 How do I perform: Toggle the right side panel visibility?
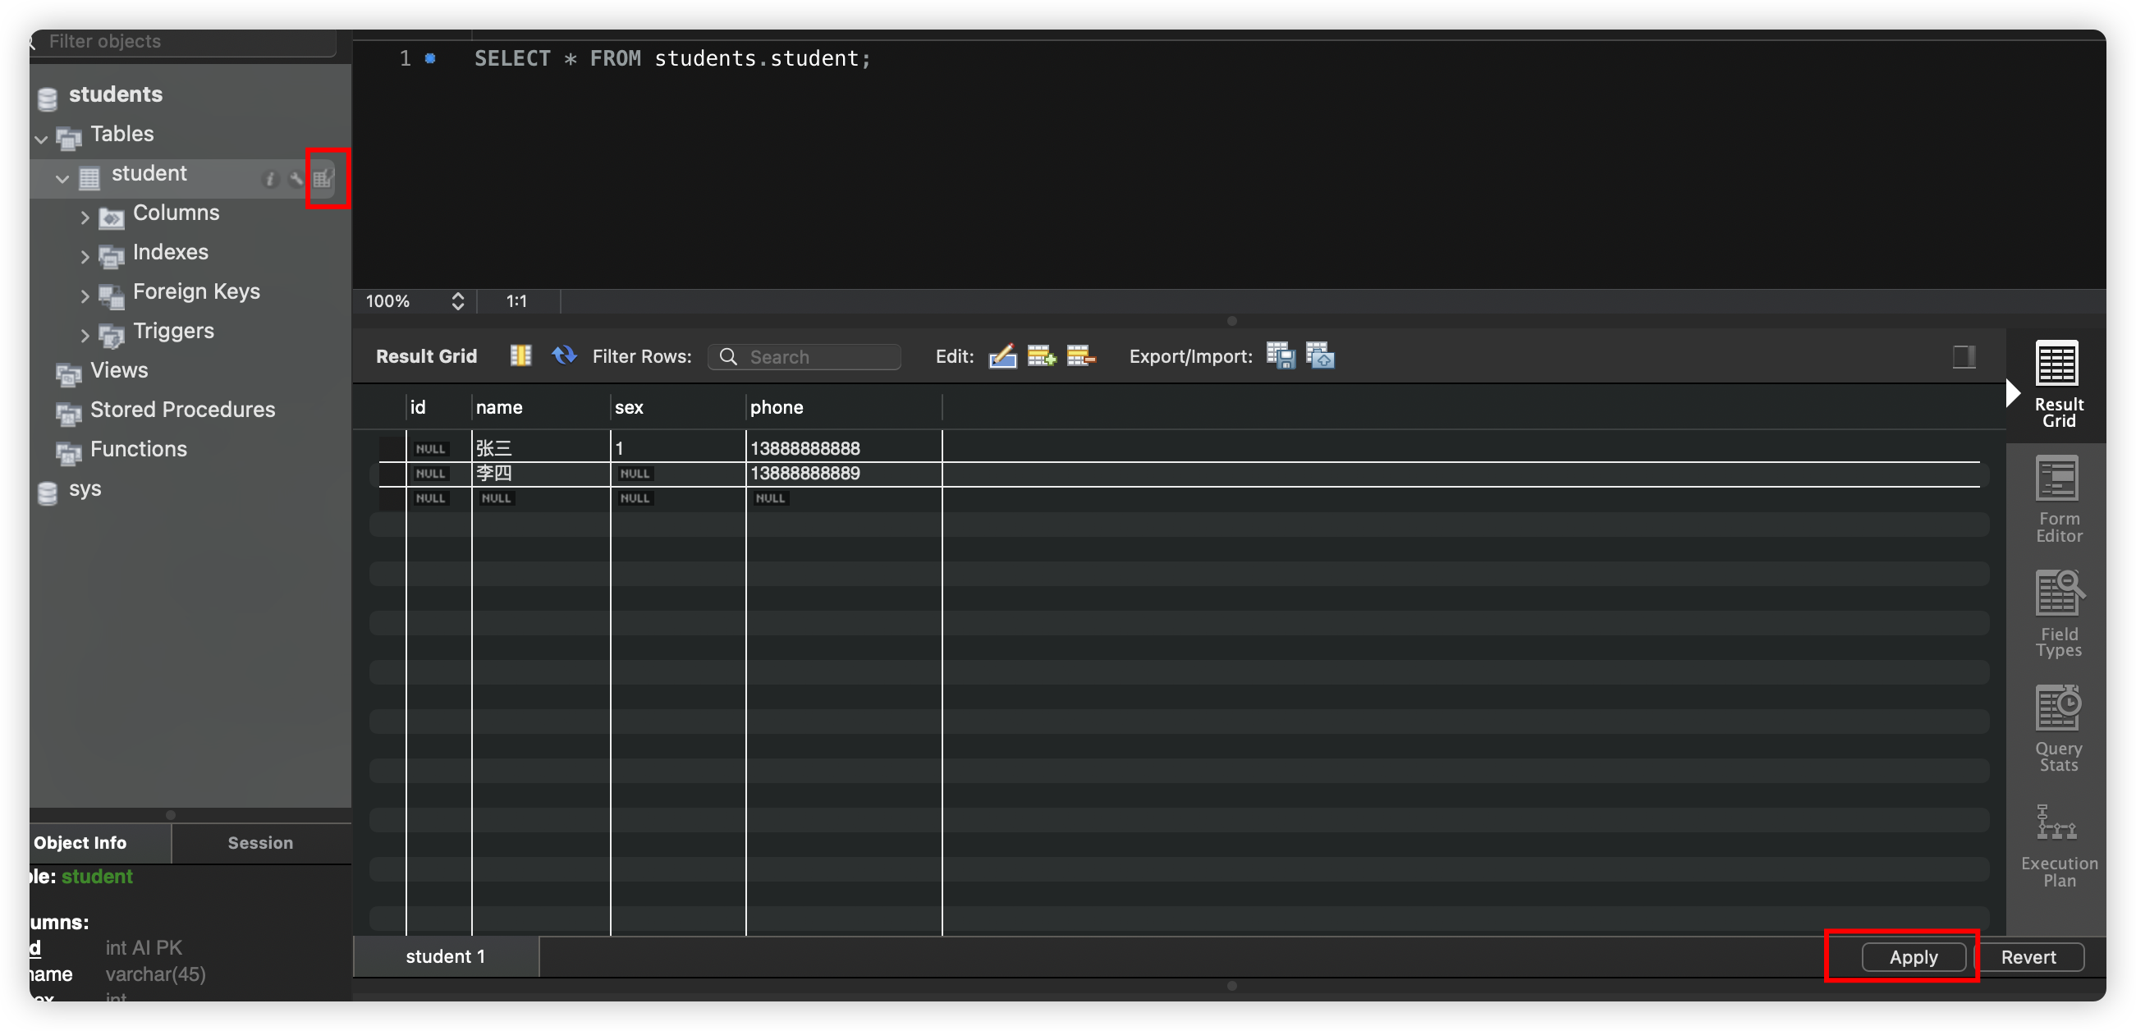[x=1963, y=356]
